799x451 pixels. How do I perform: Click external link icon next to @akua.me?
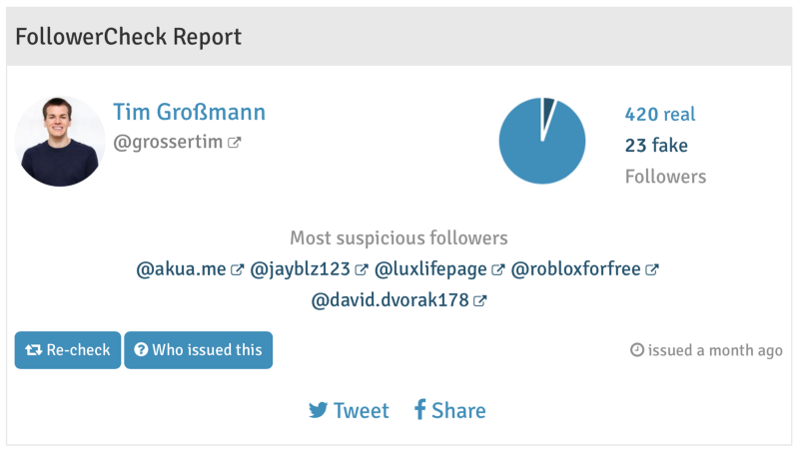tap(238, 269)
